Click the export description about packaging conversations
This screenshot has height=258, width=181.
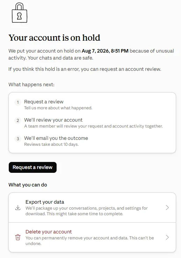coord(87,211)
